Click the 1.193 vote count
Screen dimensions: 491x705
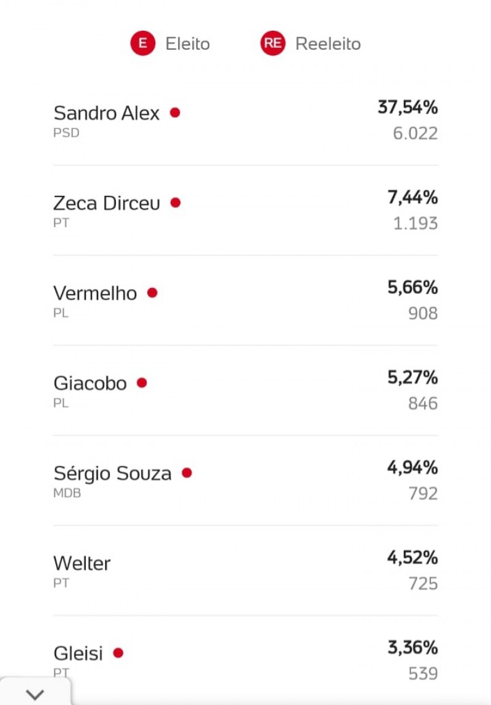(415, 224)
